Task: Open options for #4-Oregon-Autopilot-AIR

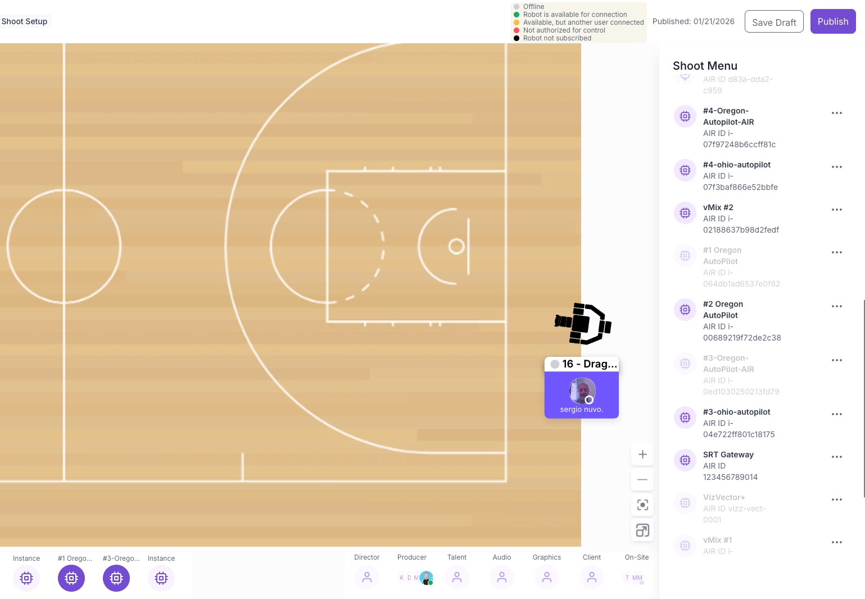Action: point(837,113)
